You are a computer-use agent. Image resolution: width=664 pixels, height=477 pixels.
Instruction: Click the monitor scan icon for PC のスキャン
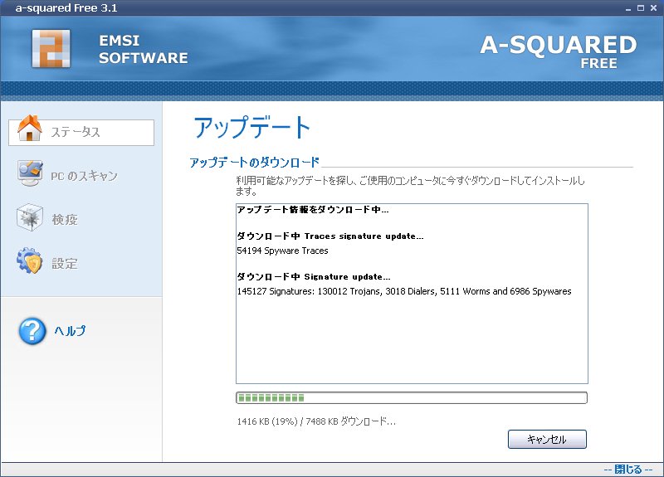[x=30, y=173]
